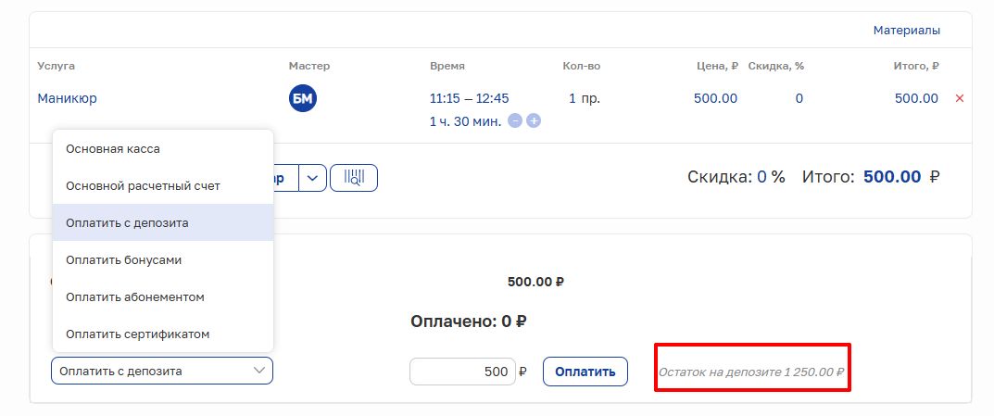Open the payment method combo box
Viewport: 994px width, 416px height.
coord(162,371)
